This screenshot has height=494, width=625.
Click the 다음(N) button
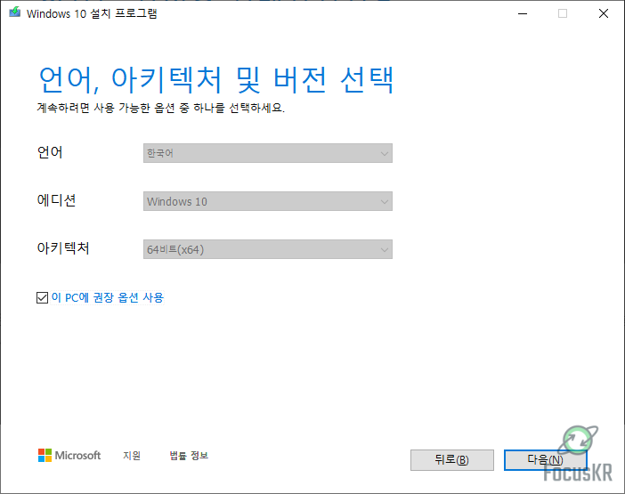(x=545, y=460)
